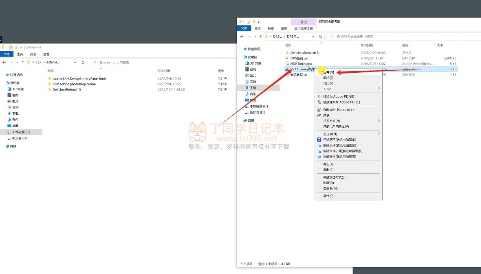Expand the 7-Zip submenu
The image size is (481, 274).
(x=349, y=89)
